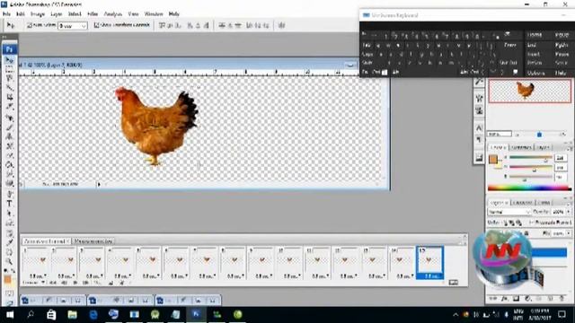Select animation frame 5 thumbnail
This screenshot has height=323, width=575.
(148, 259)
